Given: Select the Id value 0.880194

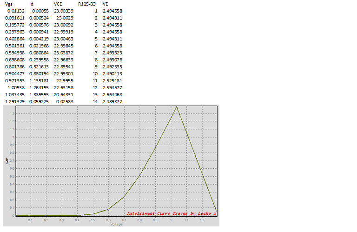Looking at the screenshot, I should point(39,74).
